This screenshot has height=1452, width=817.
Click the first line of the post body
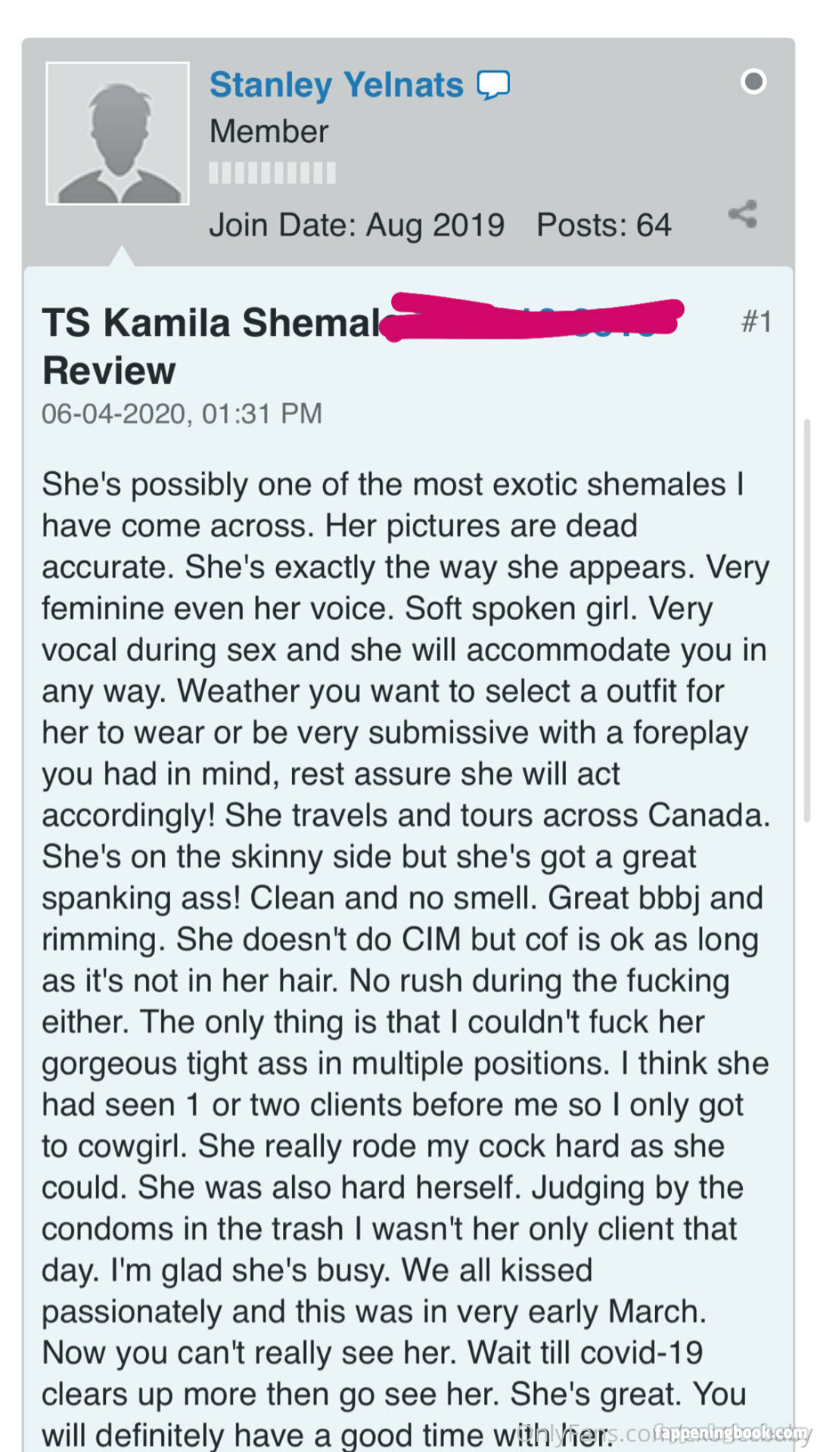[x=393, y=485]
